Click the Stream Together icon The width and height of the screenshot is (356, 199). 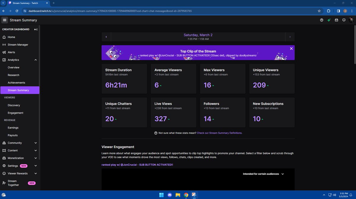tap(4, 183)
